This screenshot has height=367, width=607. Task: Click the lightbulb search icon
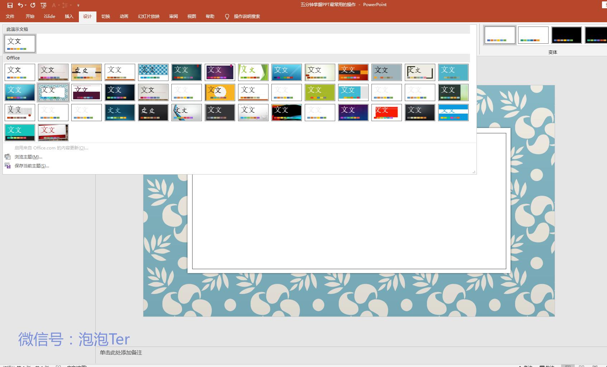coord(227,16)
